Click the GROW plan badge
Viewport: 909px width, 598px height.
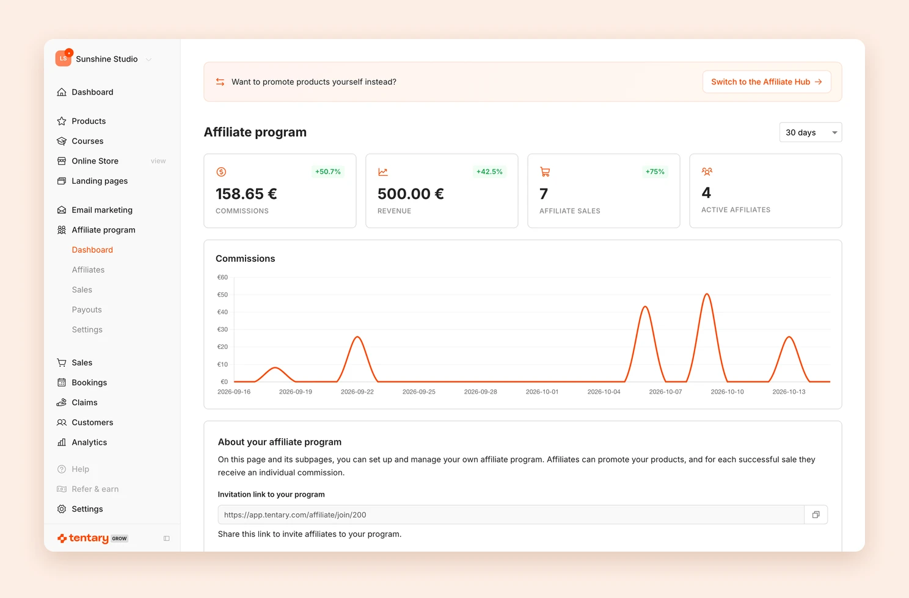120,539
